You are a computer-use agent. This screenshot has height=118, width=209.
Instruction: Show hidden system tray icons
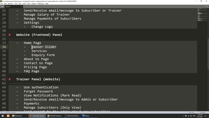[x=183, y=116]
